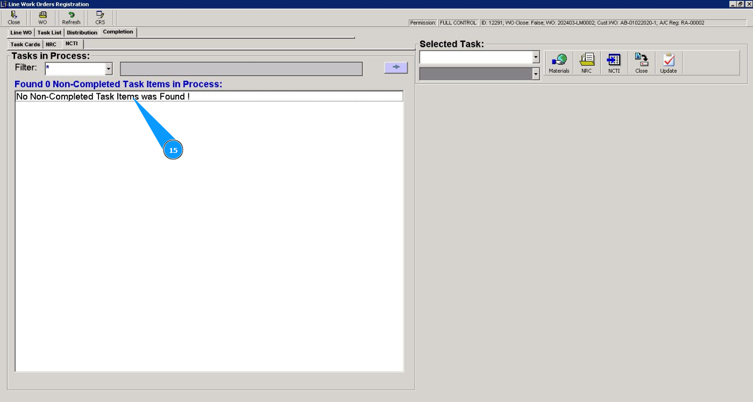Expand the first Selected Task dropdown arrow
This screenshot has height=402, width=753.
(536, 57)
